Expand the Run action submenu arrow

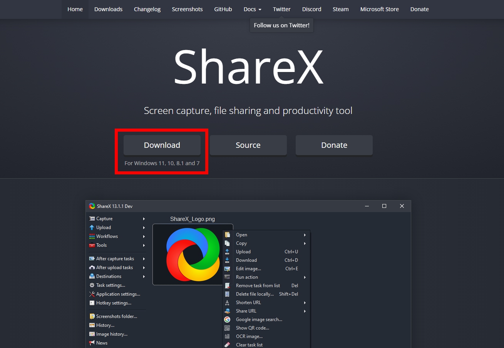pyautogui.click(x=305, y=277)
